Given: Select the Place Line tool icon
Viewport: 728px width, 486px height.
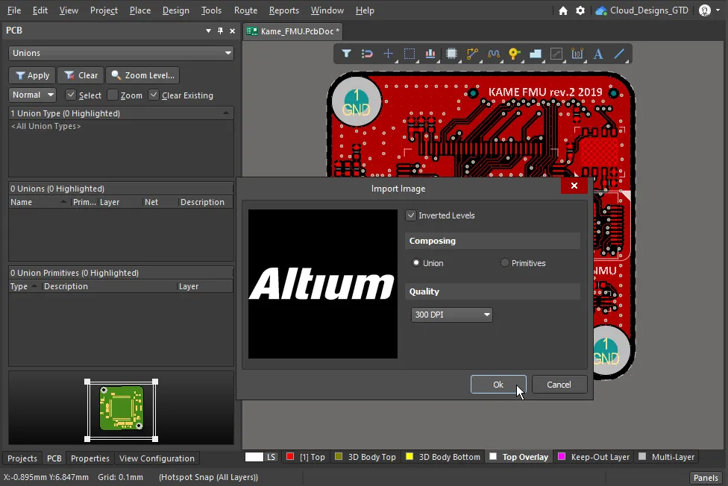Looking at the screenshot, I should [619, 54].
